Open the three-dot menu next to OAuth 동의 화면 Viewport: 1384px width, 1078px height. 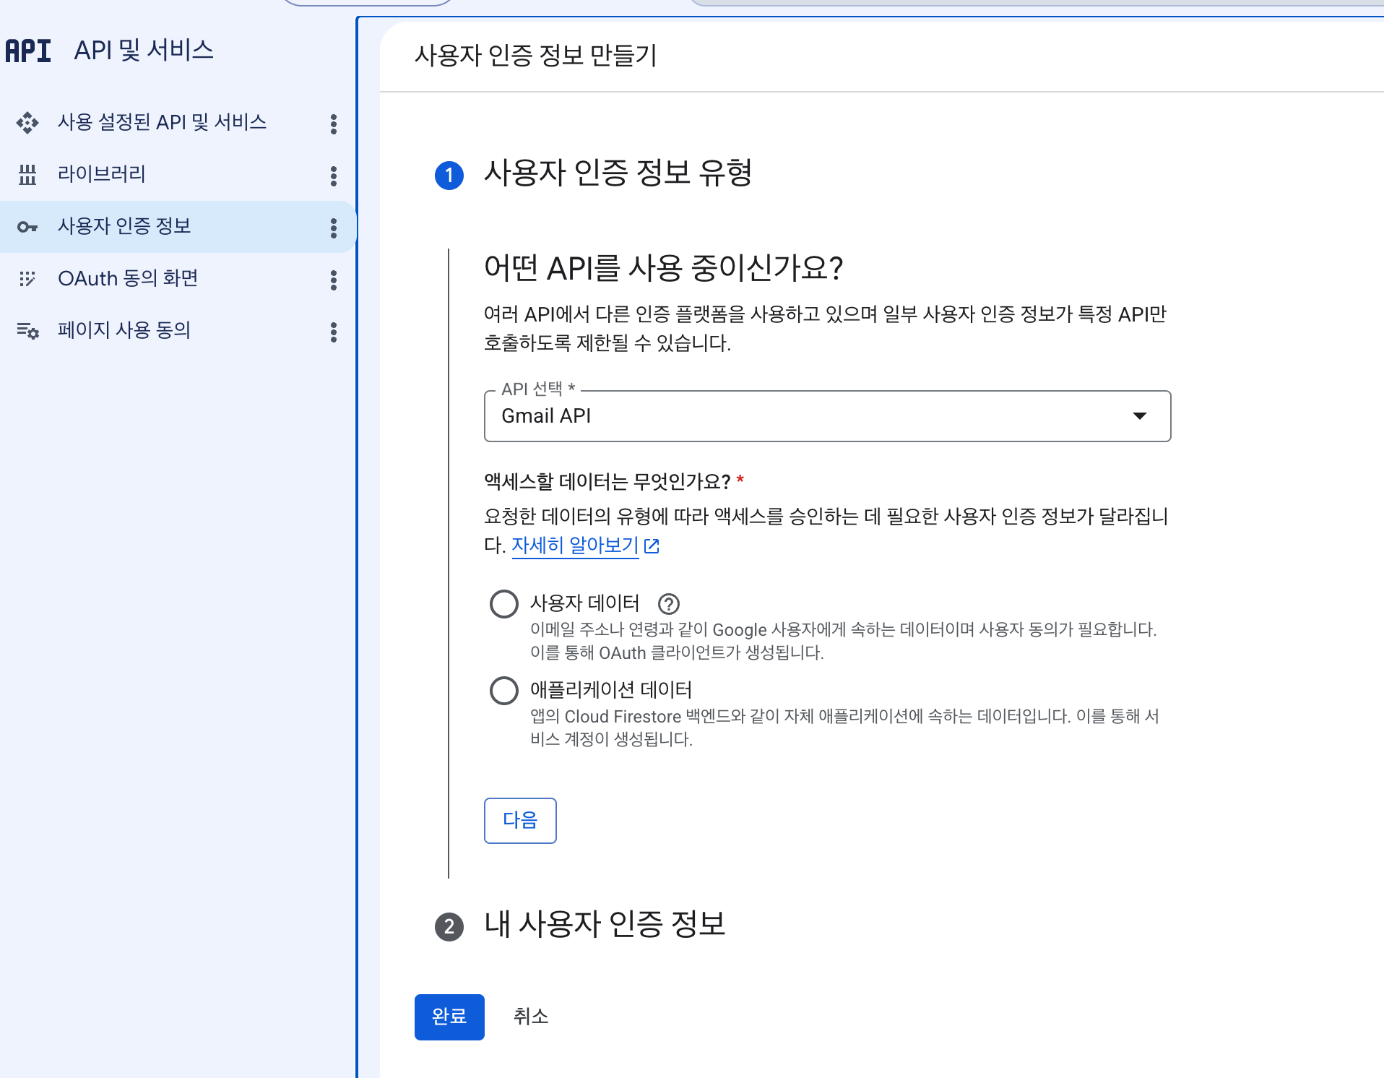tap(333, 280)
